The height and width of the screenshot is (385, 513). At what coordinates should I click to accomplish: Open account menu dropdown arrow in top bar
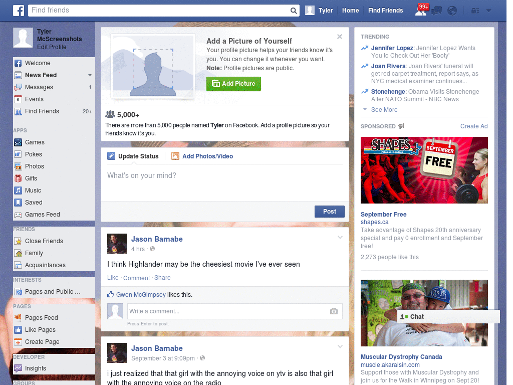(489, 11)
